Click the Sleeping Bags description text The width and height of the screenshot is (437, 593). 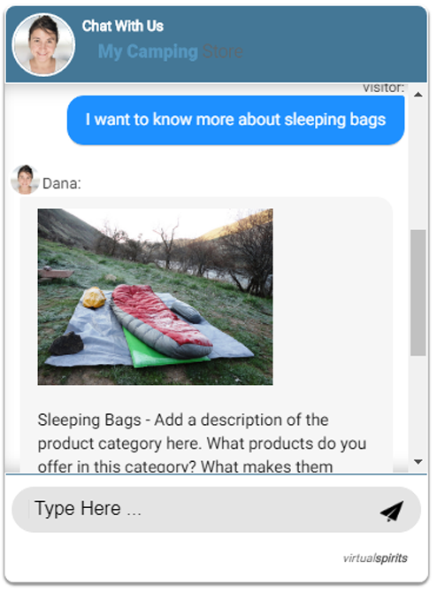pos(202,443)
